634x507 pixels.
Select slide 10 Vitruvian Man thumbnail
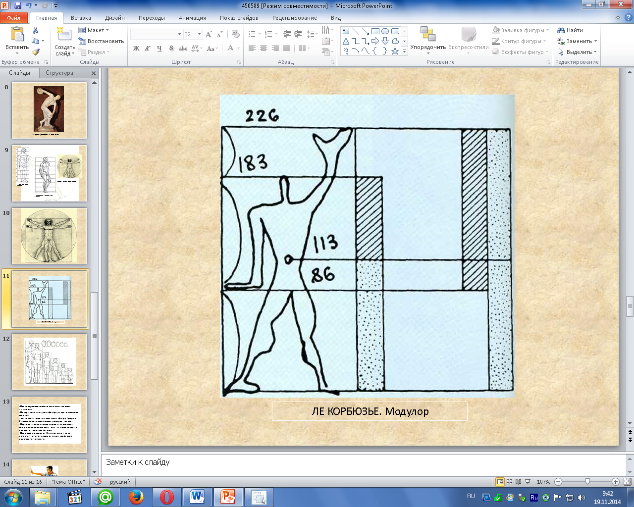pos(50,236)
